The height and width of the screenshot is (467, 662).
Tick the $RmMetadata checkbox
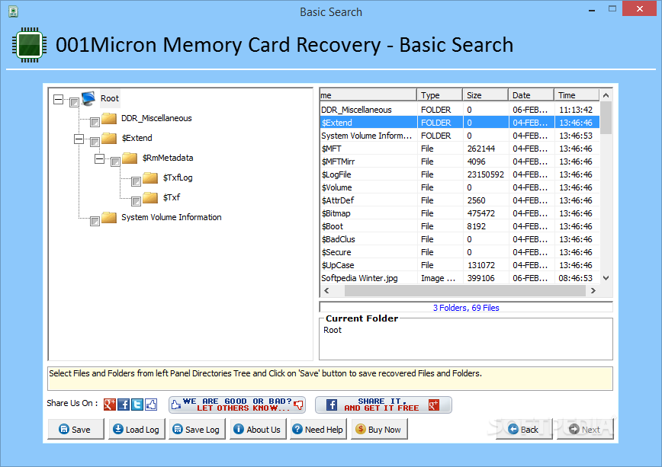pos(115,162)
